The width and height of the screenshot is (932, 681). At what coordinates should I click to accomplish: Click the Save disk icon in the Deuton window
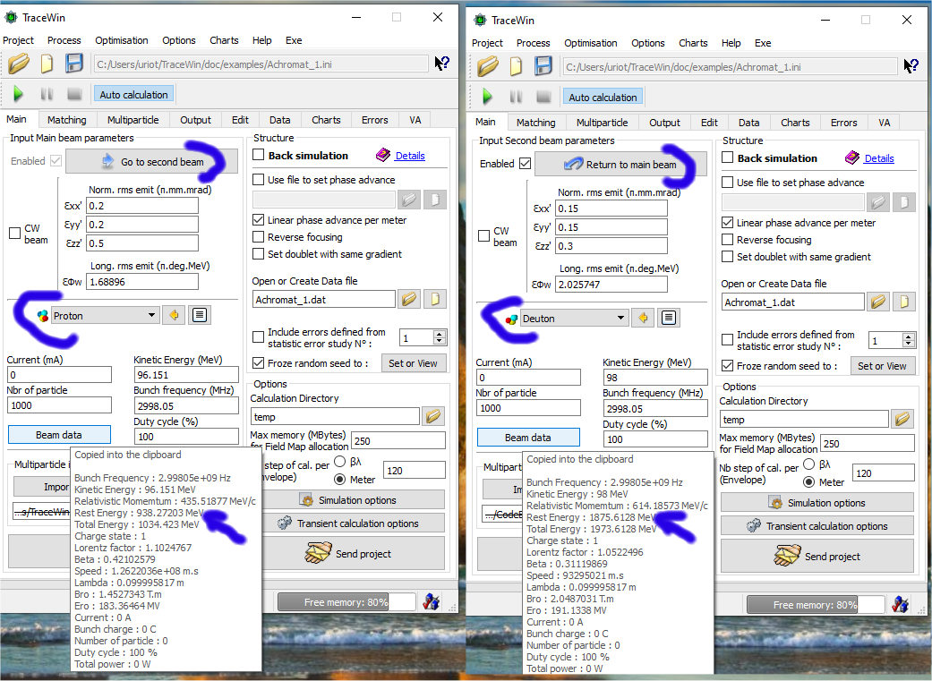[543, 66]
